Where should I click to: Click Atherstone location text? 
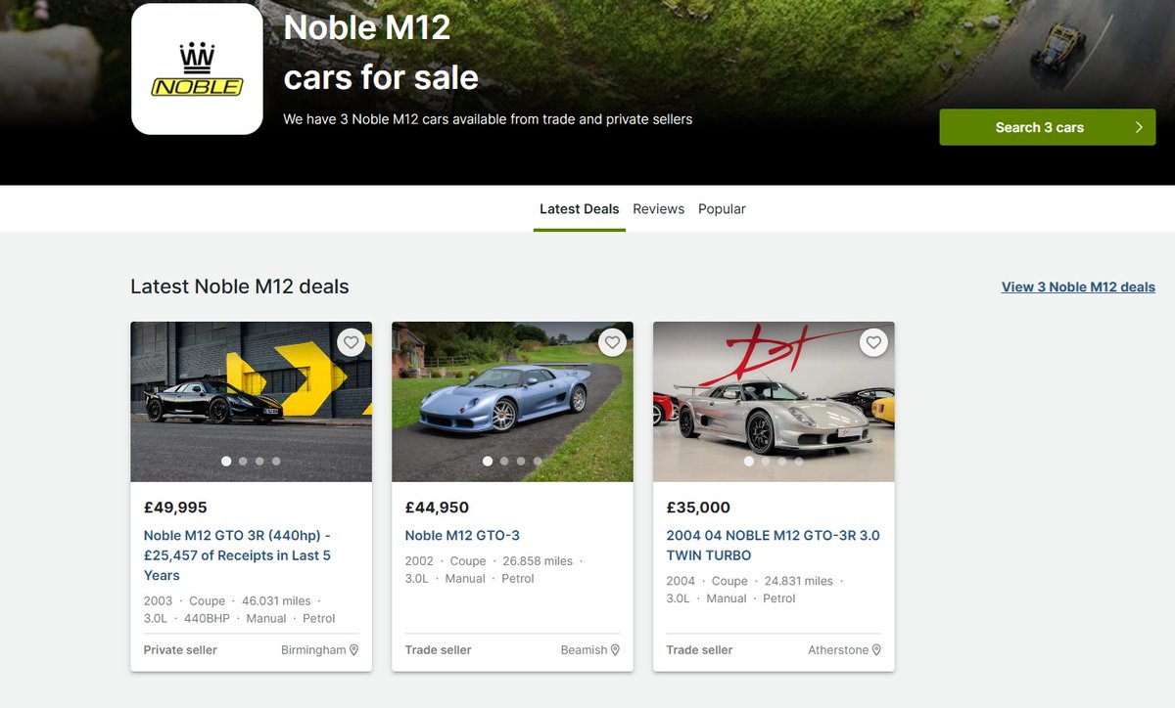click(x=838, y=650)
